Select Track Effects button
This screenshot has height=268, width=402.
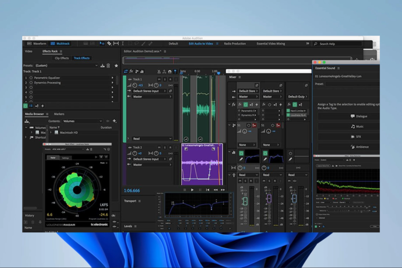pyautogui.click(x=82, y=58)
